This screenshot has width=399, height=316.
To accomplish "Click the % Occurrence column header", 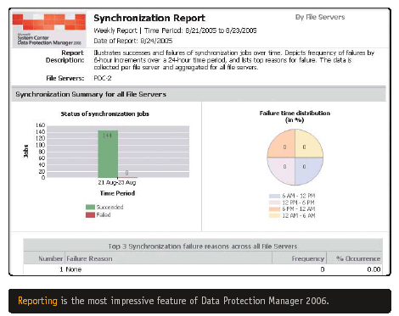I will click(358, 258).
